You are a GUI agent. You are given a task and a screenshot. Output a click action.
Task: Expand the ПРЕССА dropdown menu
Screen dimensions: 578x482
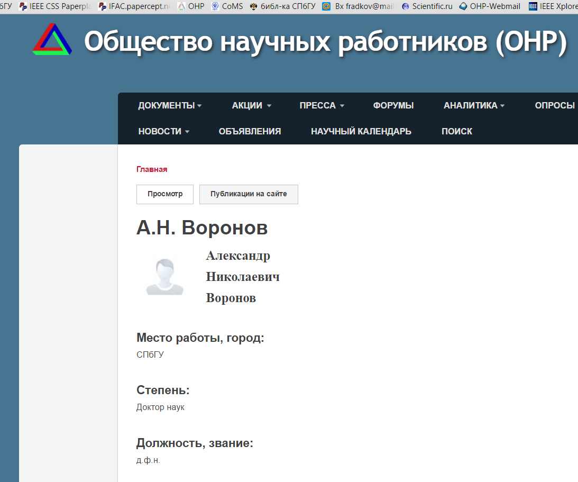coord(322,105)
